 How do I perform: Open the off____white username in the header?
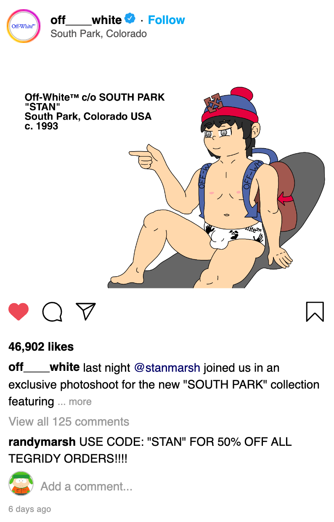point(86,20)
